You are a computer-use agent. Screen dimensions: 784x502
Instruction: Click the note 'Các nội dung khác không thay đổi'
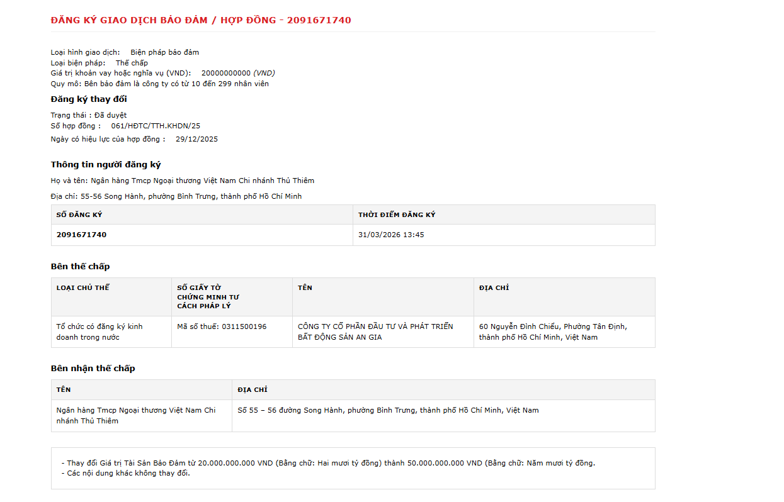click(126, 473)
